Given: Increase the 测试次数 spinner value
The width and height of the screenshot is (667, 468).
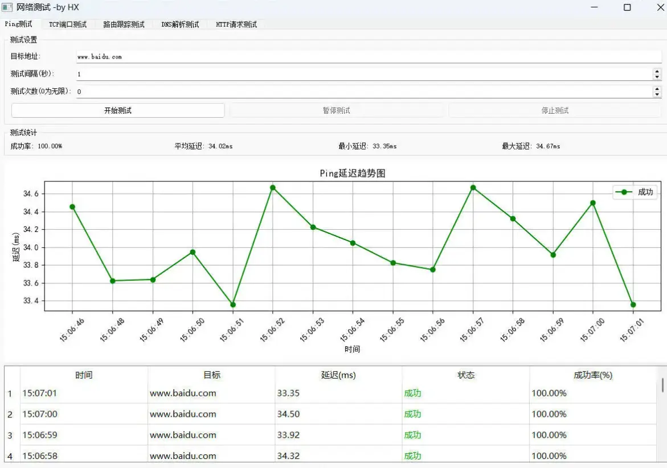Looking at the screenshot, I should click(657, 88).
